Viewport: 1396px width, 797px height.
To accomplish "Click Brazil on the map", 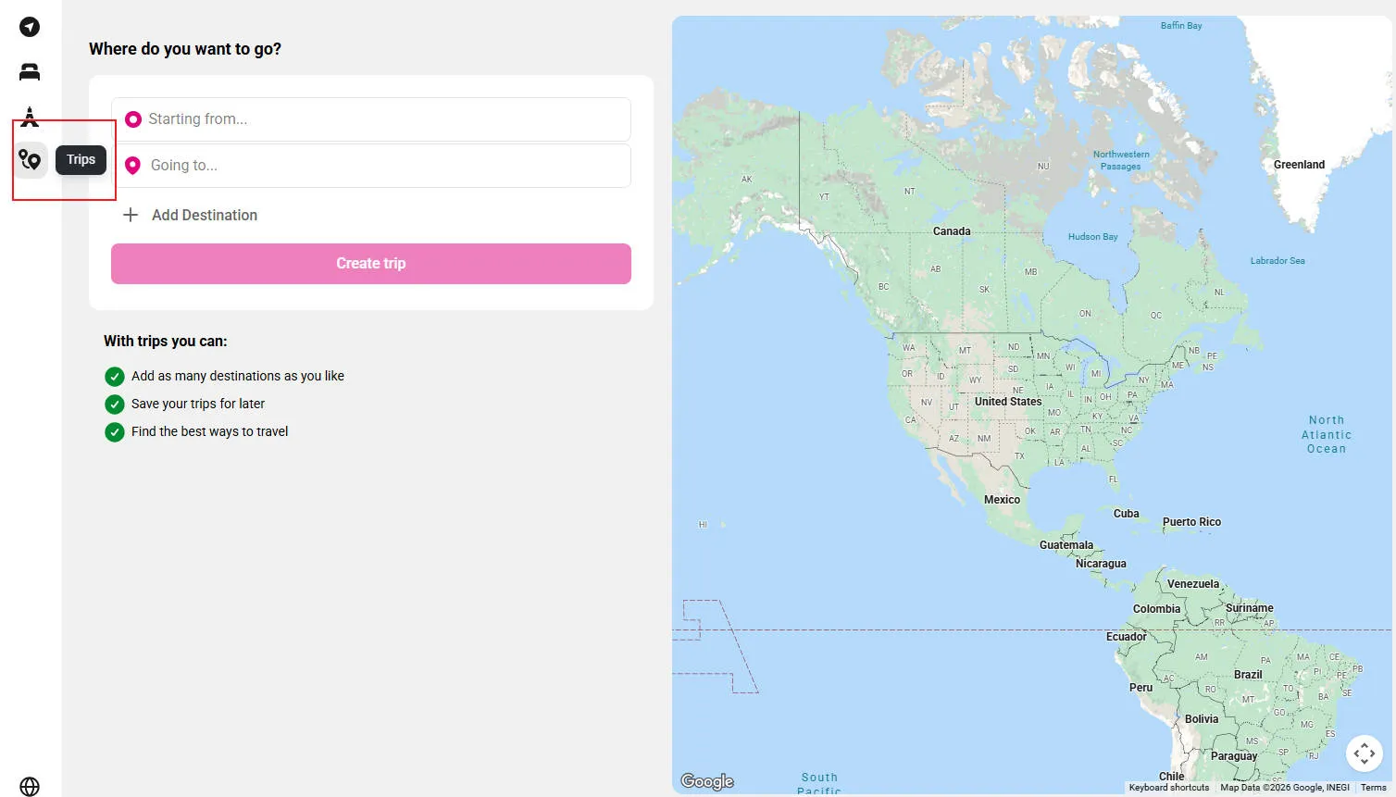I will pyautogui.click(x=1247, y=675).
